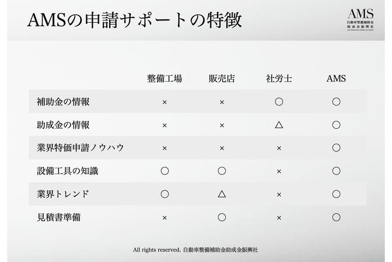Select the 補助金の情報 row label
The height and width of the screenshot is (262, 392).
63,102
